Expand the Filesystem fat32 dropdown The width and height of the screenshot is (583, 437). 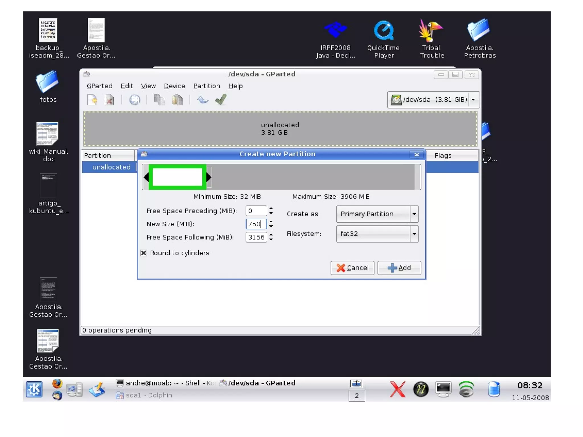click(414, 234)
